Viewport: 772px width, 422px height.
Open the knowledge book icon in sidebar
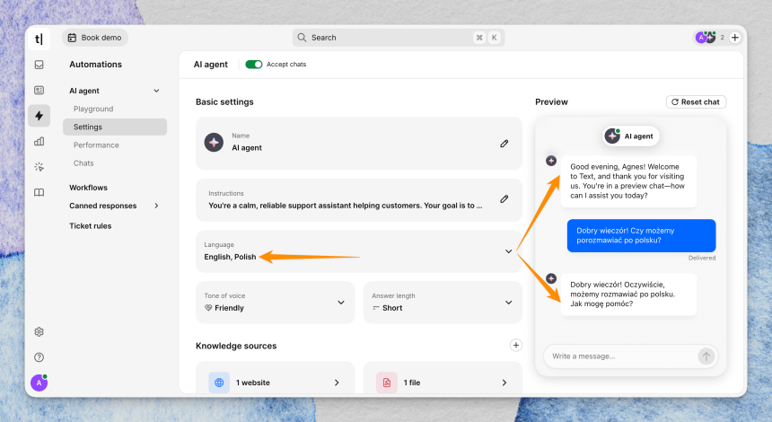[39, 192]
